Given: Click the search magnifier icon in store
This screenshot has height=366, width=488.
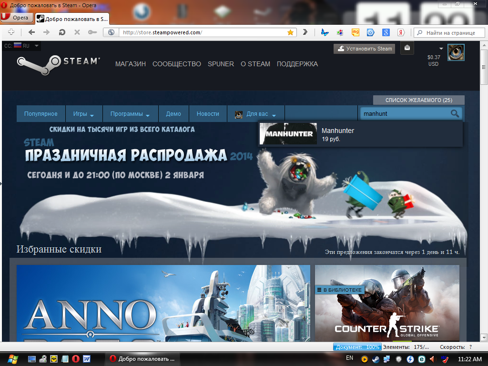Looking at the screenshot, I should tap(455, 113).
